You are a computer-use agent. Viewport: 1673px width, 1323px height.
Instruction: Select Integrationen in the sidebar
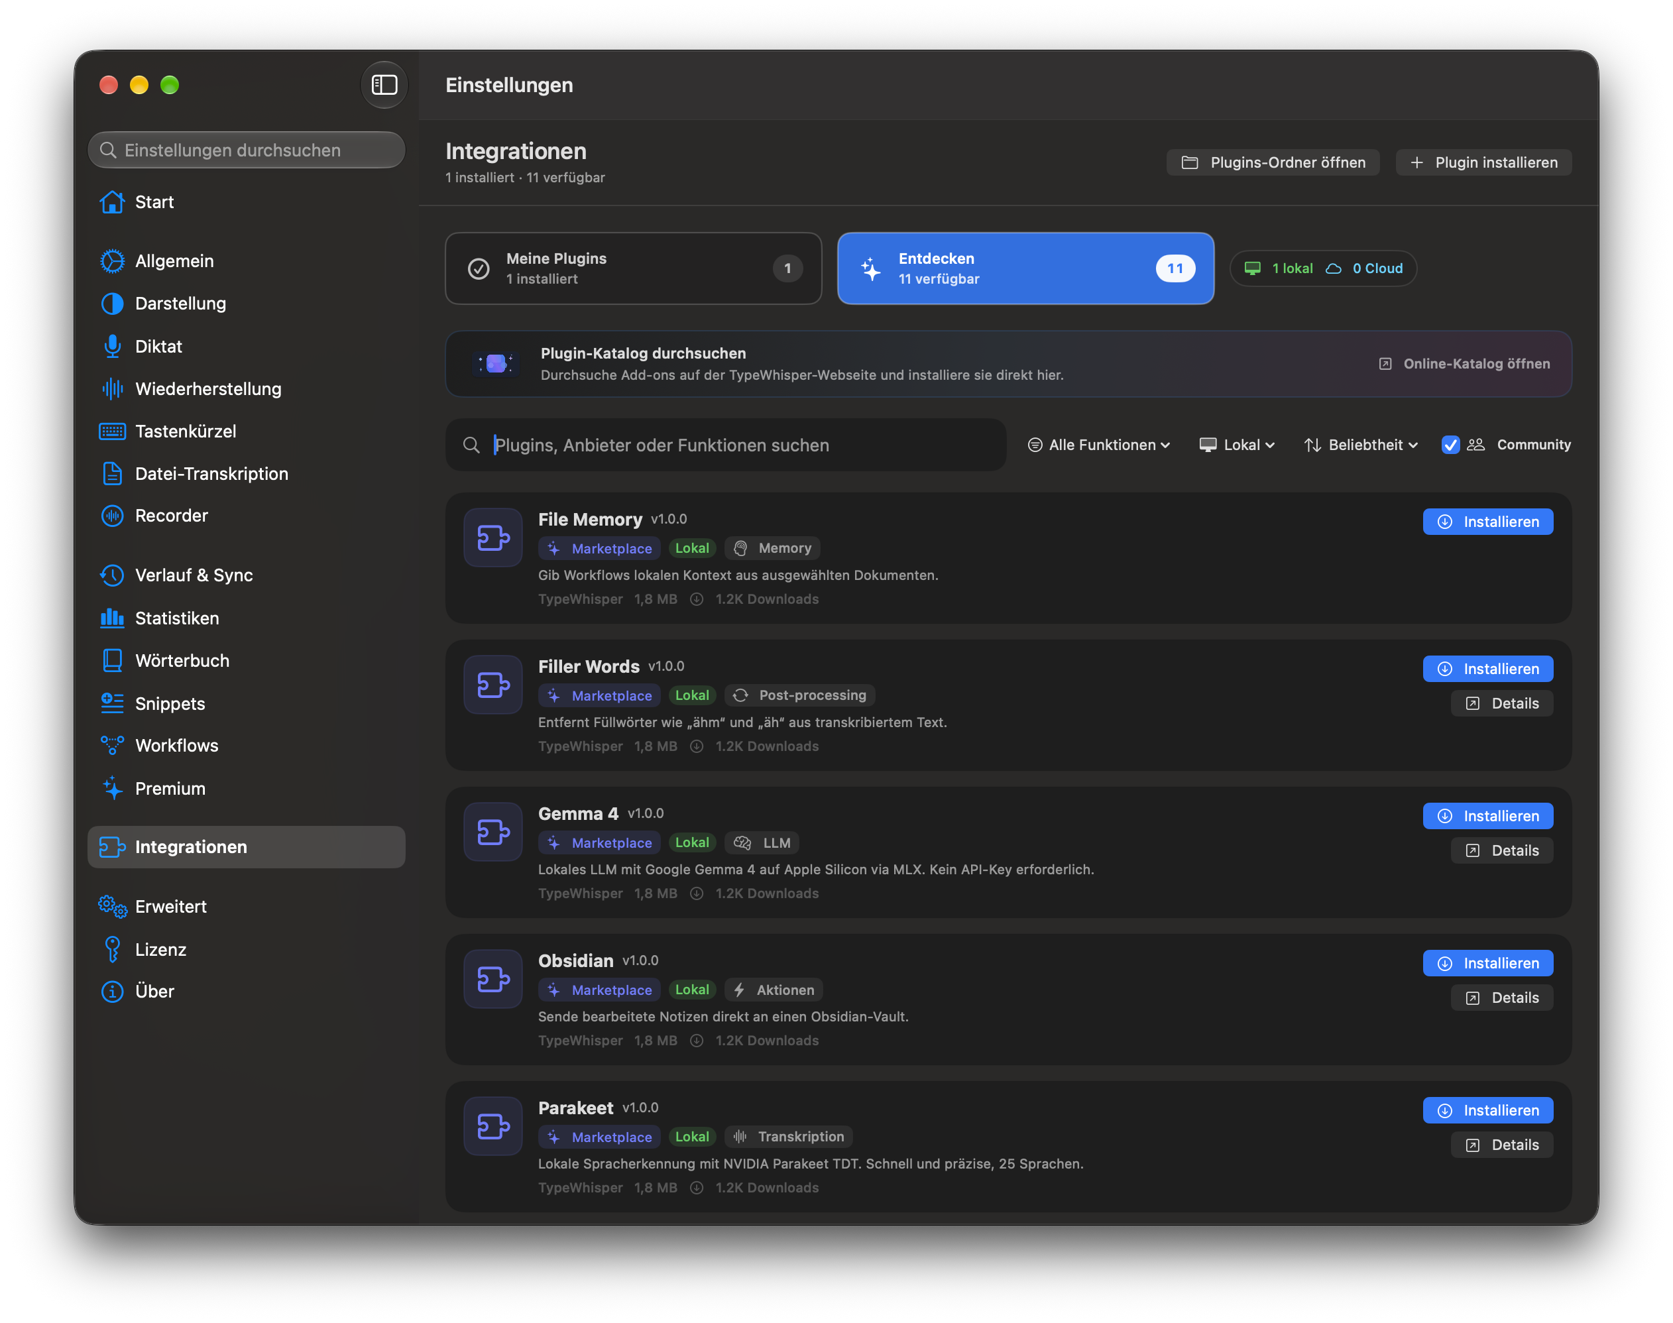point(245,847)
